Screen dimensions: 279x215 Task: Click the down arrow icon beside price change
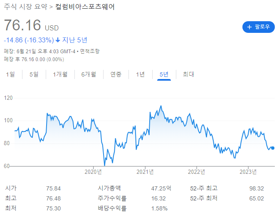click(58, 40)
